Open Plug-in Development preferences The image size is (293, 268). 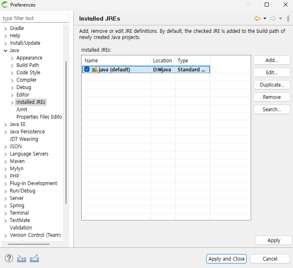tap(34, 183)
